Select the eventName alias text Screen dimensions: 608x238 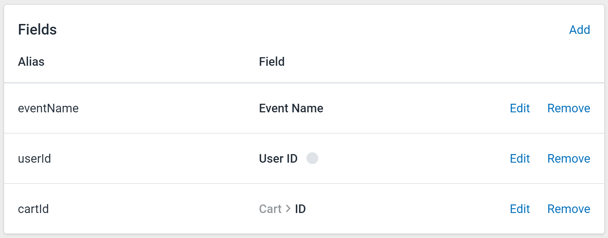(x=48, y=108)
